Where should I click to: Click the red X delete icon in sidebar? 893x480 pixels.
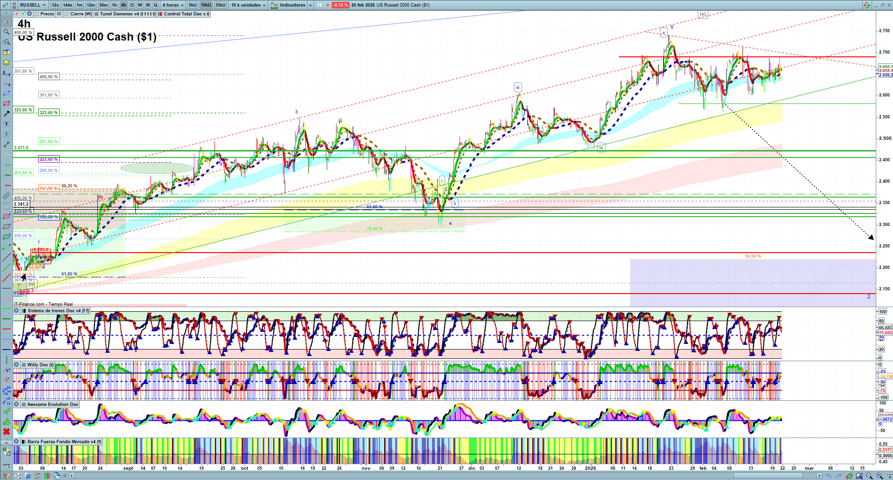click(7, 432)
